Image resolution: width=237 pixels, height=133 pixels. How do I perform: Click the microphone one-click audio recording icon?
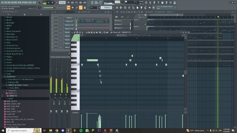click(154, 3)
